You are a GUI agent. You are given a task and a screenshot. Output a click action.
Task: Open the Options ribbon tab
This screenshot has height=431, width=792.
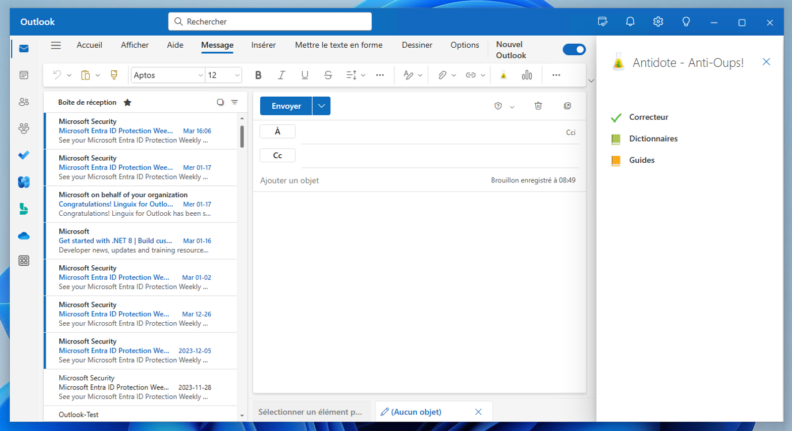pos(464,45)
